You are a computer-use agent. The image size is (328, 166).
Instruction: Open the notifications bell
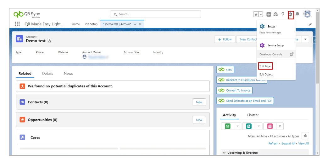tap(297, 14)
